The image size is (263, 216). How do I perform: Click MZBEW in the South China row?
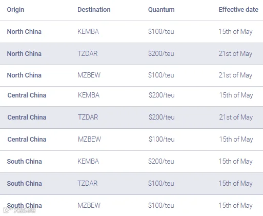point(89,205)
